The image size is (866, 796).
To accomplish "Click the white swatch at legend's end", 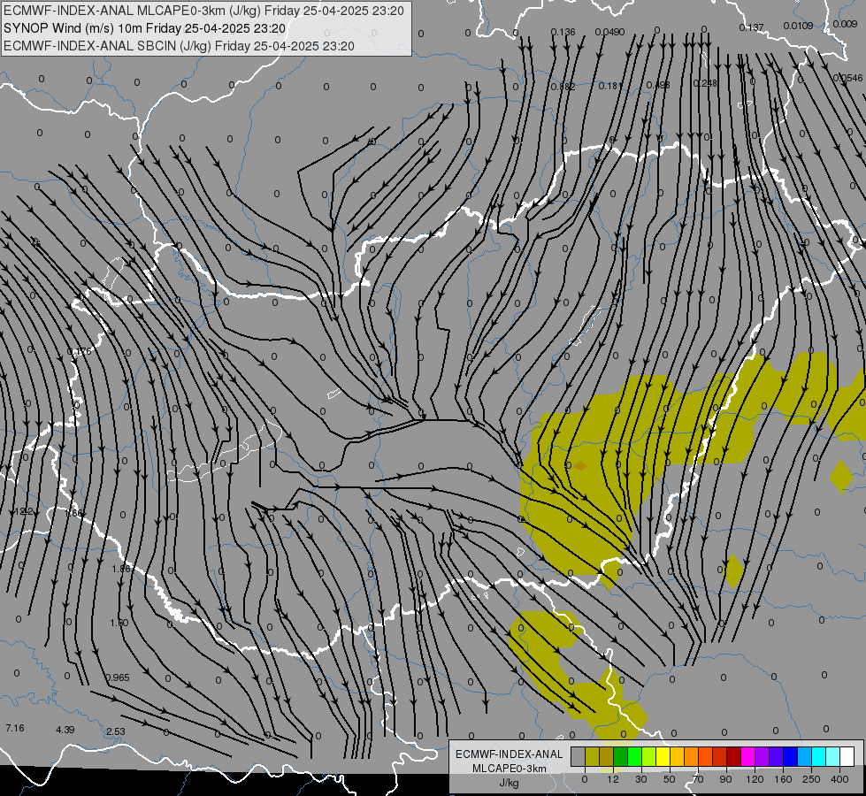I will tap(847, 756).
